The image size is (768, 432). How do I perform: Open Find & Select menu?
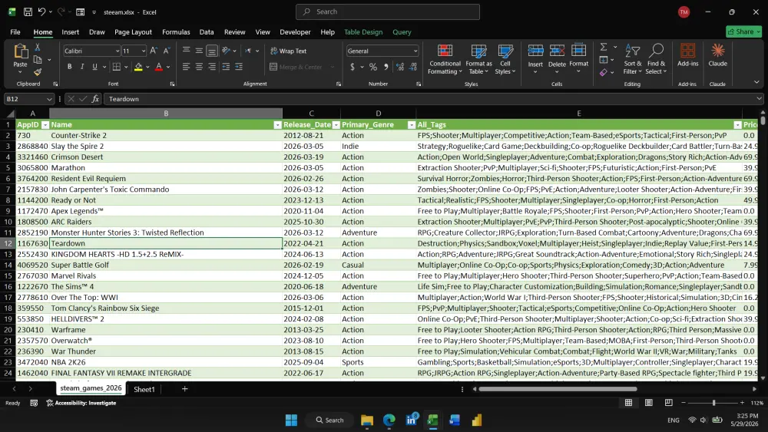tap(656, 59)
